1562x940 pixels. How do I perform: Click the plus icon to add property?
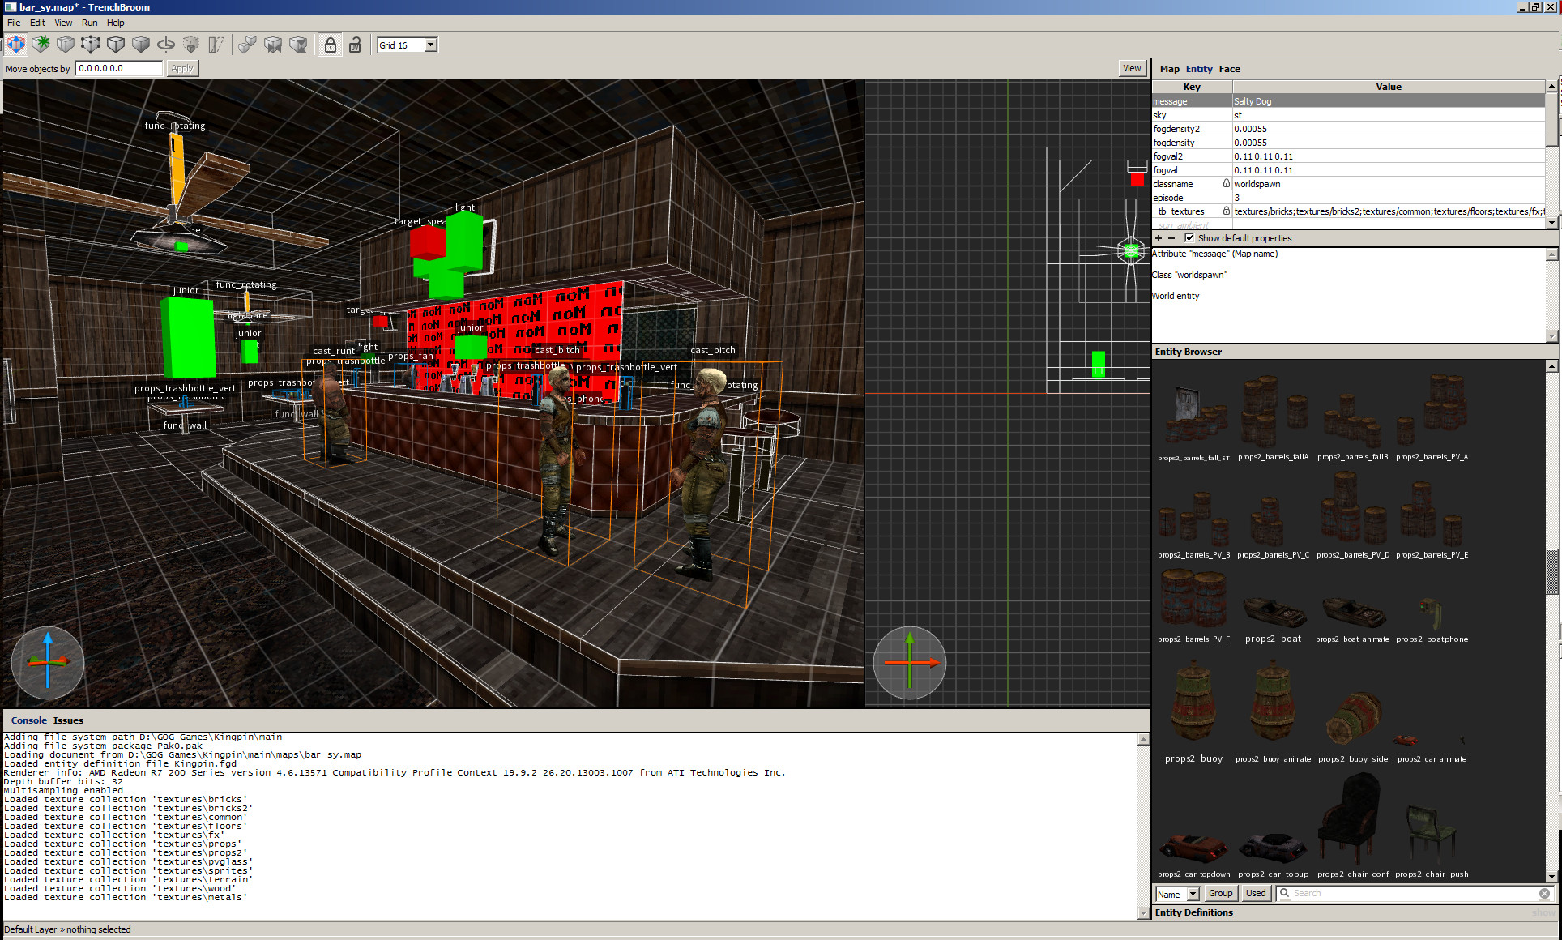(1159, 238)
